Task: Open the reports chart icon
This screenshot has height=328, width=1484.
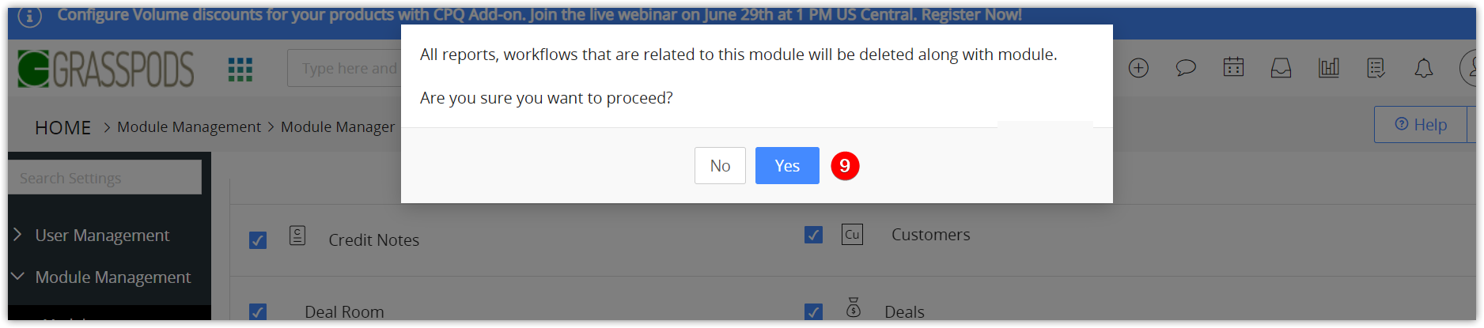Action: click(x=1328, y=68)
